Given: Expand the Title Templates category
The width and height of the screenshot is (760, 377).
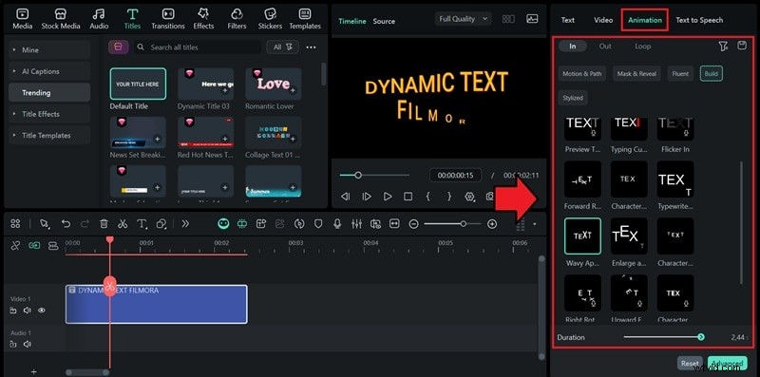Looking at the screenshot, I should tap(49, 135).
